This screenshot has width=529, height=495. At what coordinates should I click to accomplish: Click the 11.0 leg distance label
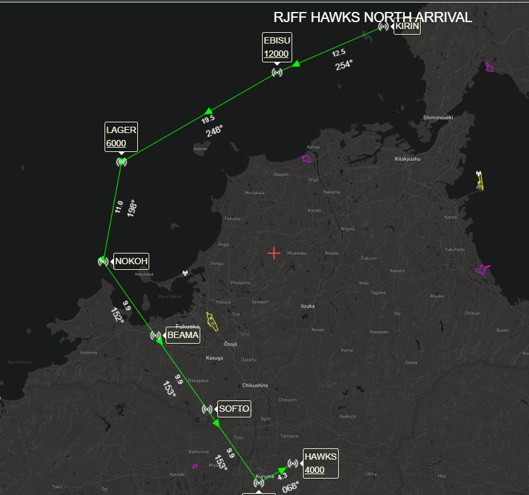coord(119,207)
